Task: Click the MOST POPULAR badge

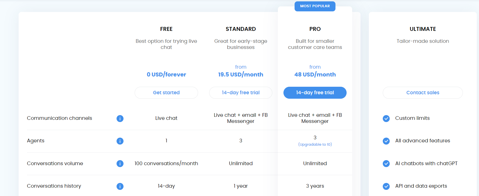Action: 315,6
